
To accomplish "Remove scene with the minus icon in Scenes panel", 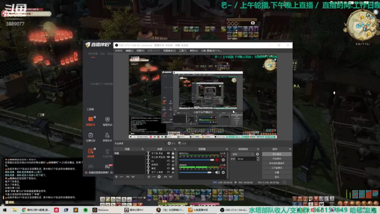I will [x=122, y=176].
